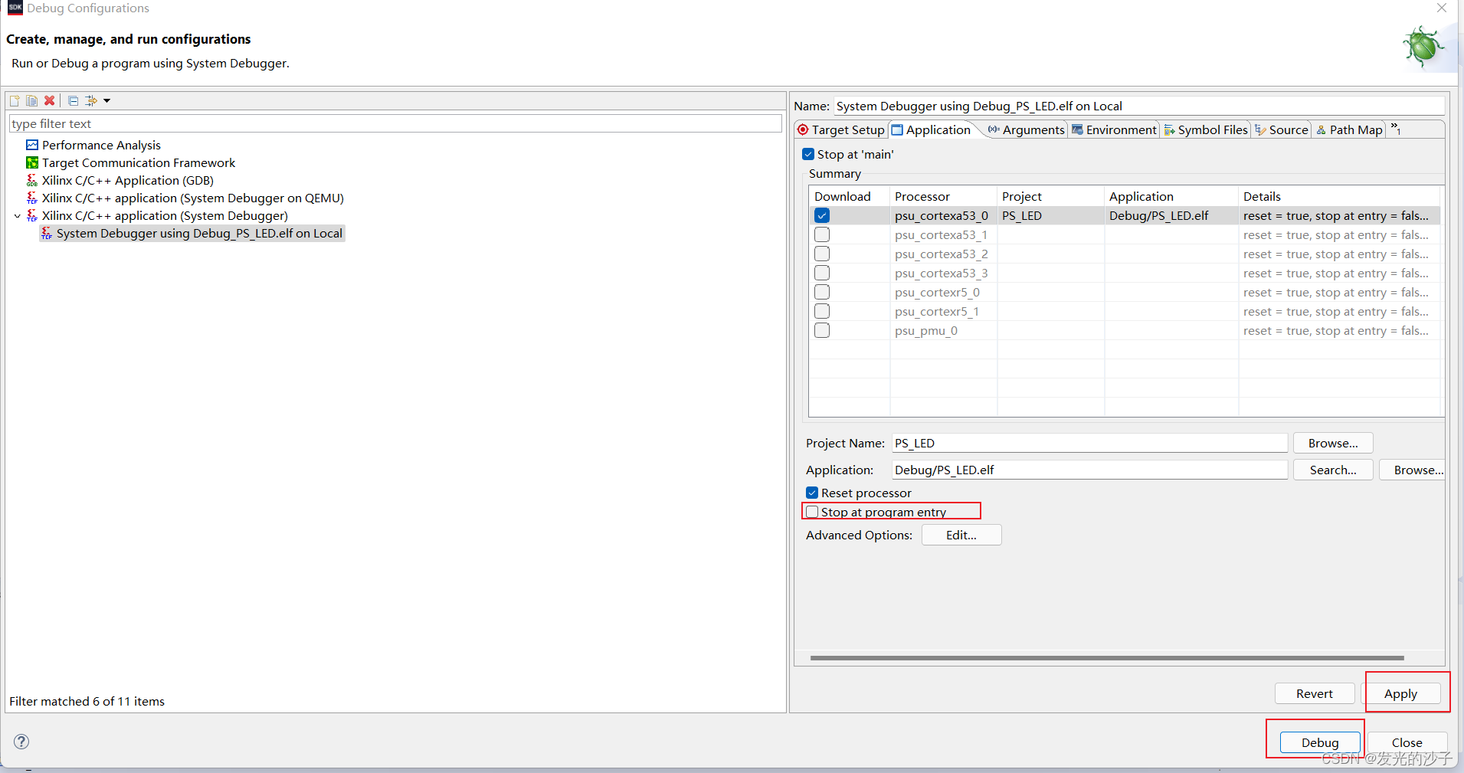Select Xilinx C/C++ Application (GDB)

pyautogui.click(x=128, y=180)
